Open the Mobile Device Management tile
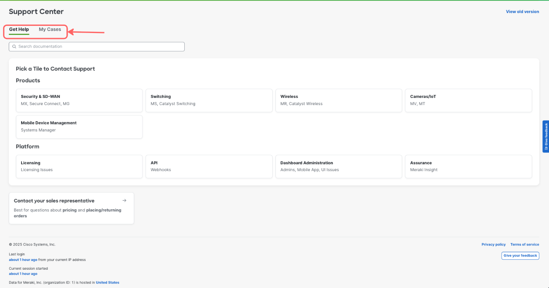The width and height of the screenshot is (549, 288). pos(79,126)
